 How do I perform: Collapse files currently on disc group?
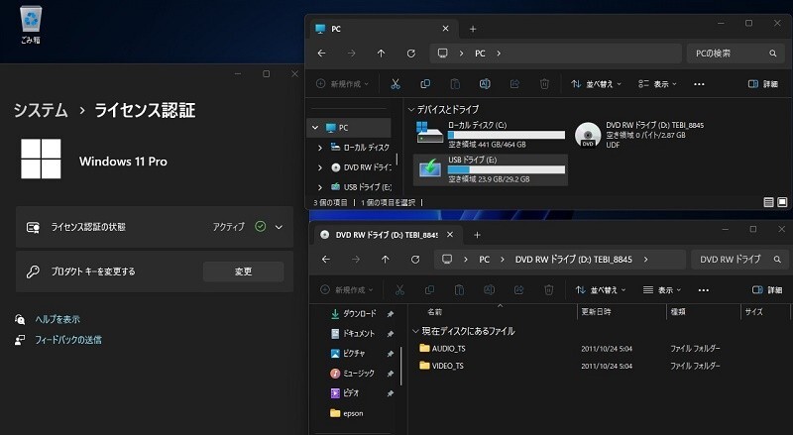pyautogui.click(x=415, y=331)
